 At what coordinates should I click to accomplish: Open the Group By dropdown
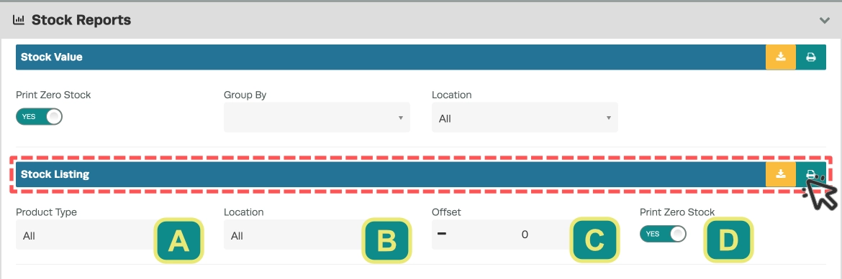317,118
